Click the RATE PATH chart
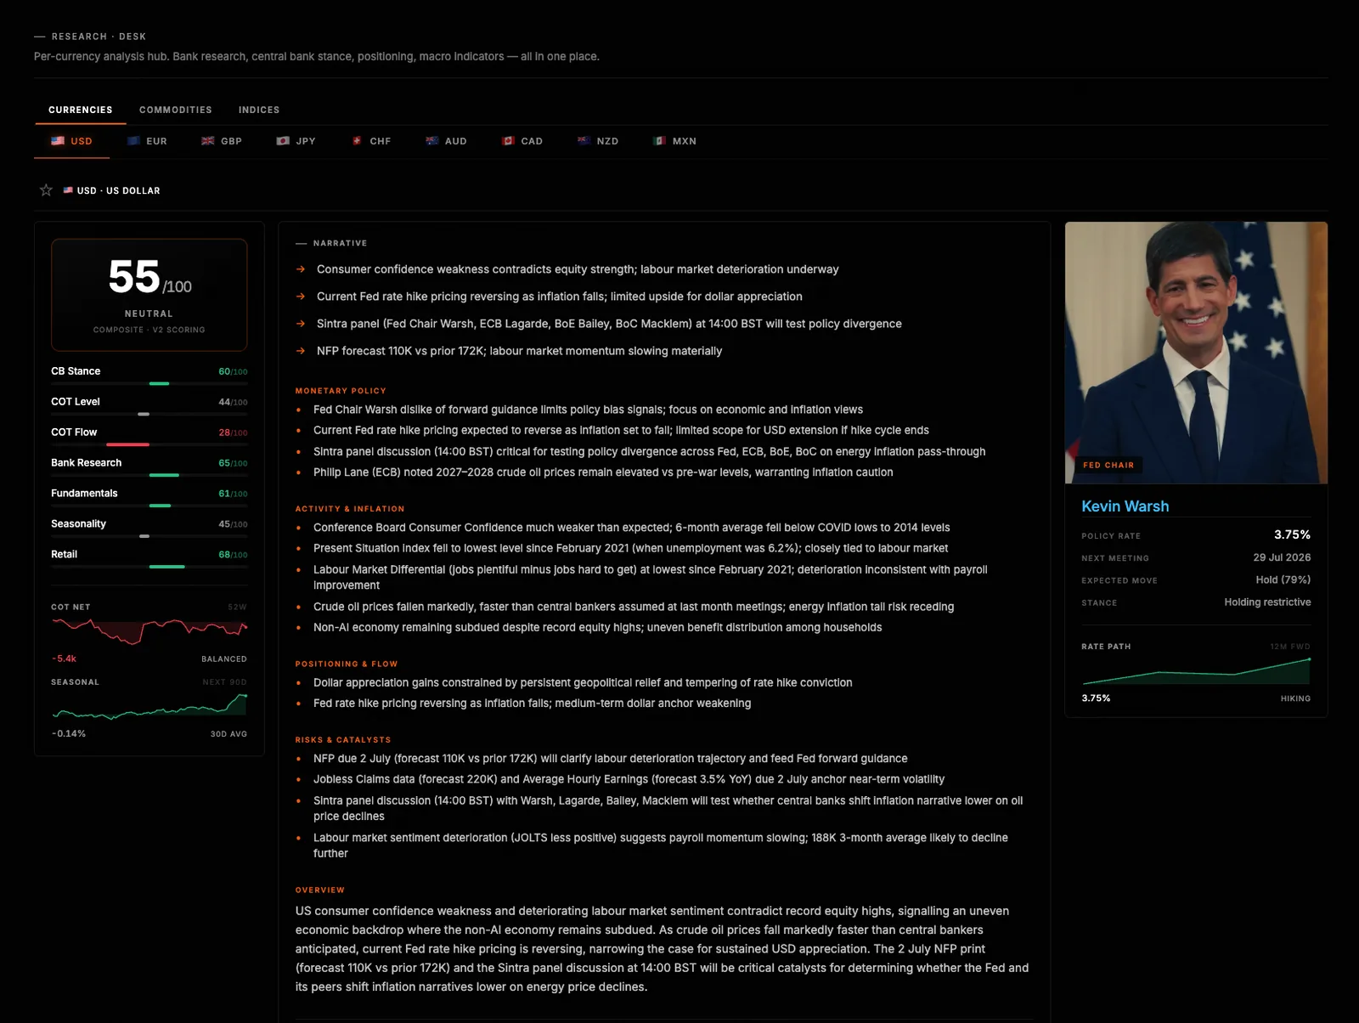Screen dimensions: 1359x1023 (x=1196, y=670)
